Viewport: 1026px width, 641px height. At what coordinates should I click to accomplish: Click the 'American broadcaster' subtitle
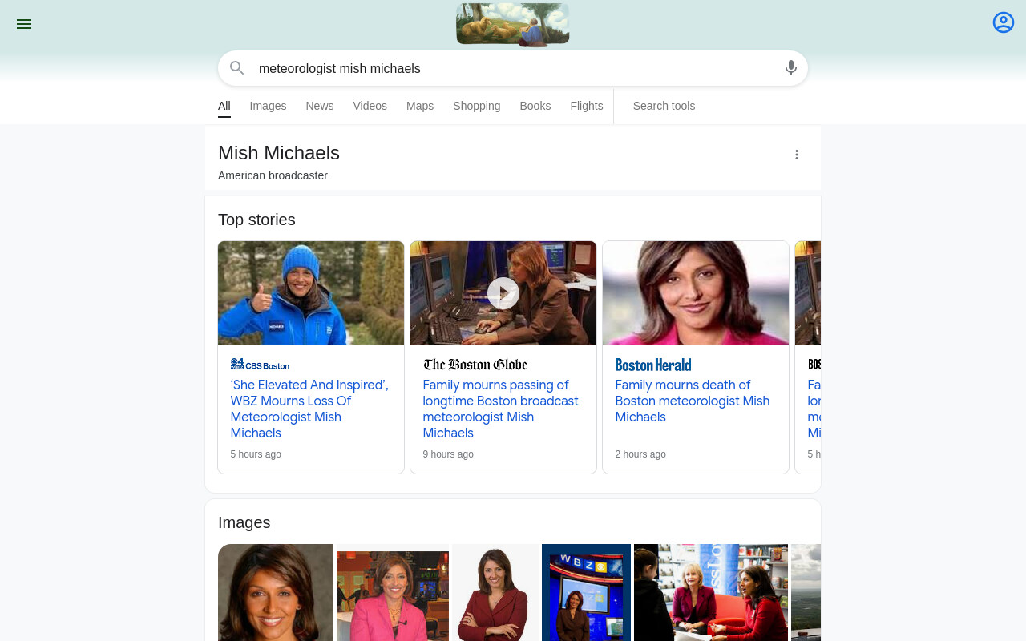point(273,175)
